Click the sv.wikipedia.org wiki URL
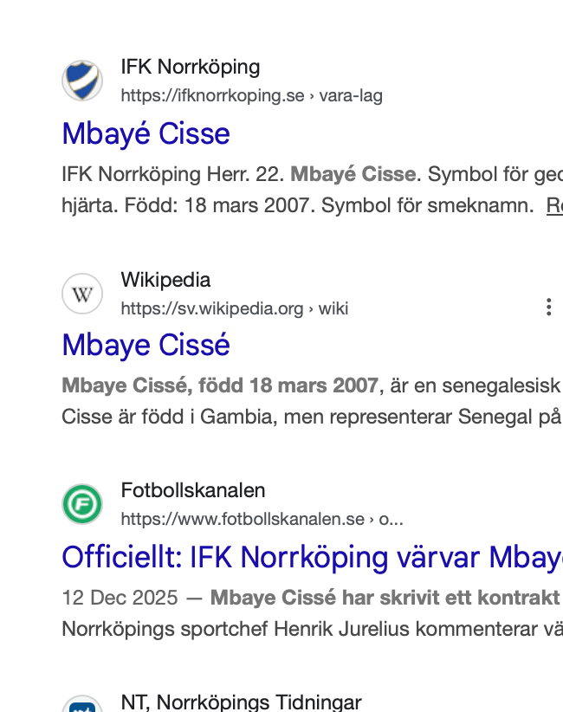Screen dimensions: 563x712 [234, 308]
